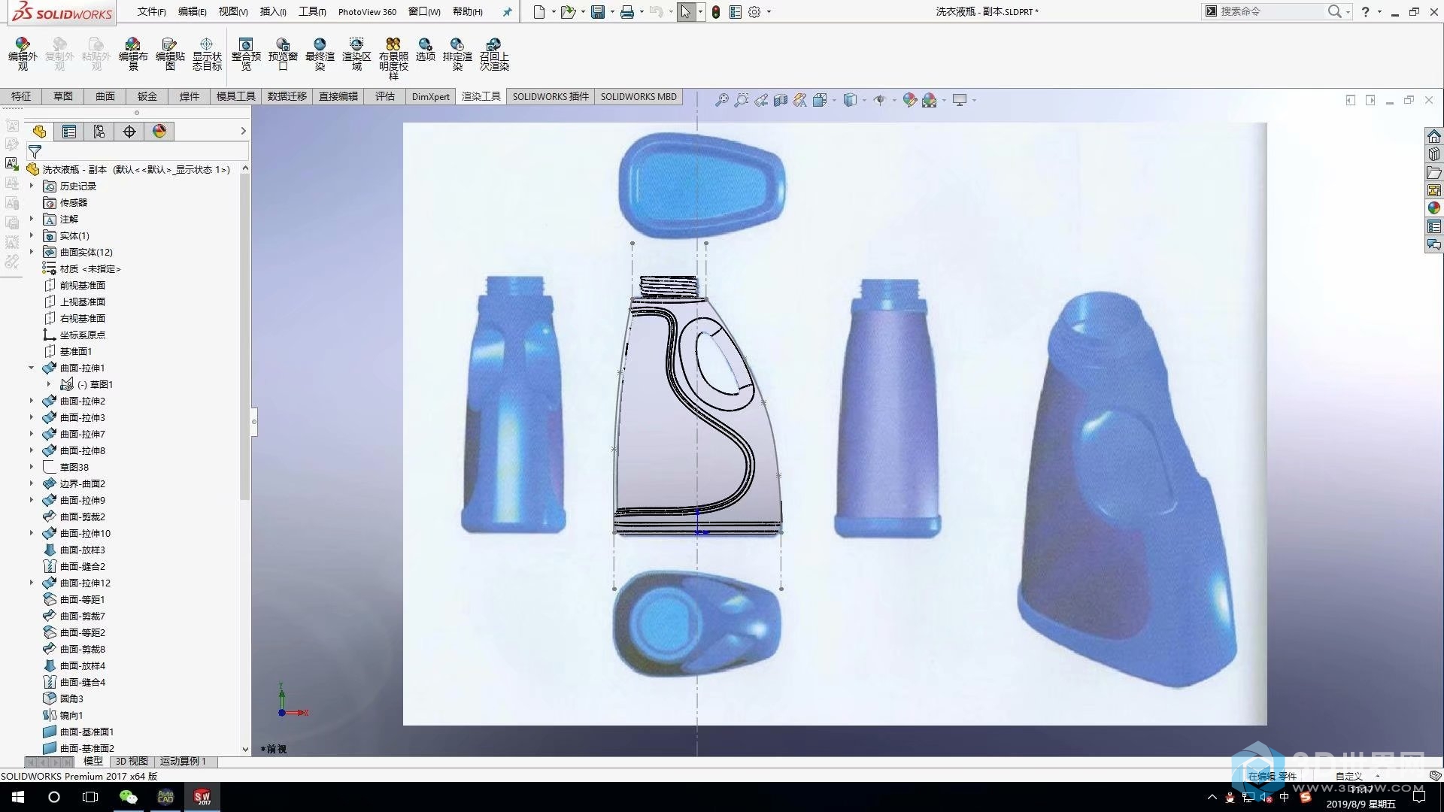Expand the 曲面实体(12) folder
This screenshot has width=1444, height=812.
pos(32,252)
